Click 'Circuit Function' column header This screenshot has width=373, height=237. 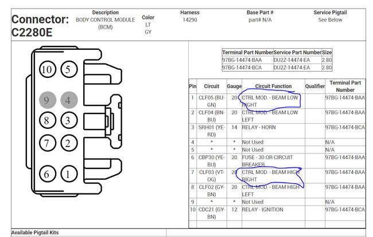tap(273, 86)
